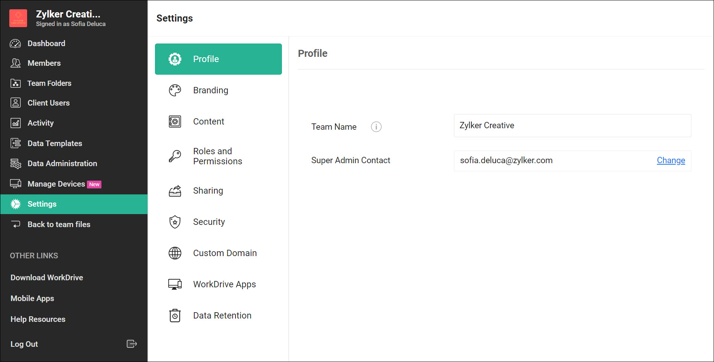This screenshot has height=362, width=714.
Task: Click the Manage Devices monitor icon
Action: pyautogui.click(x=15, y=184)
